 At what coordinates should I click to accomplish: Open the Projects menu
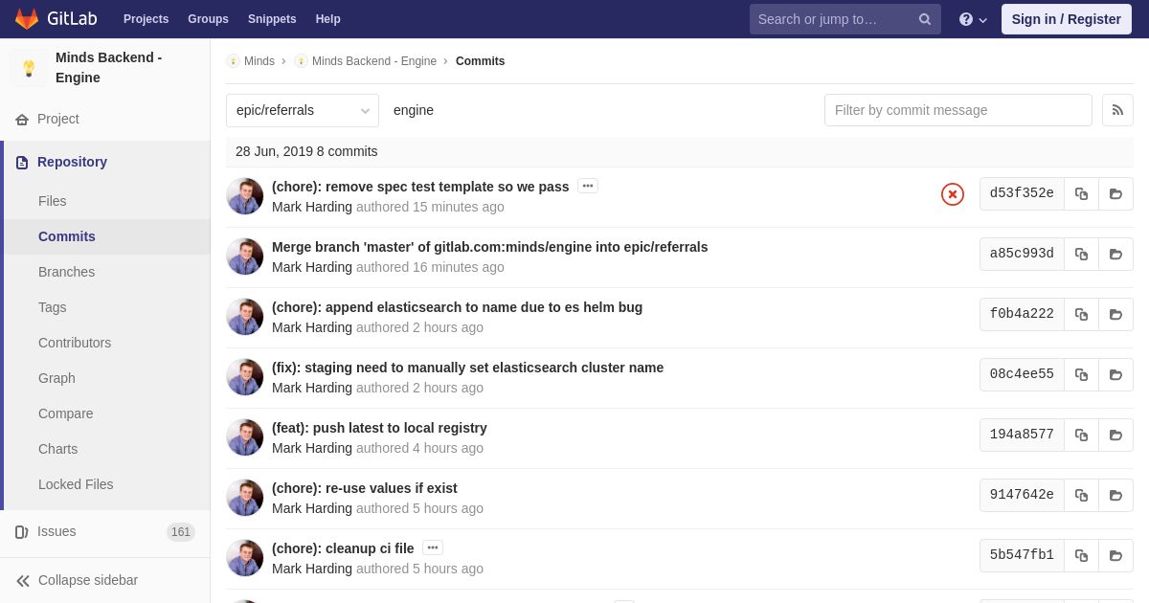tap(146, 19)
